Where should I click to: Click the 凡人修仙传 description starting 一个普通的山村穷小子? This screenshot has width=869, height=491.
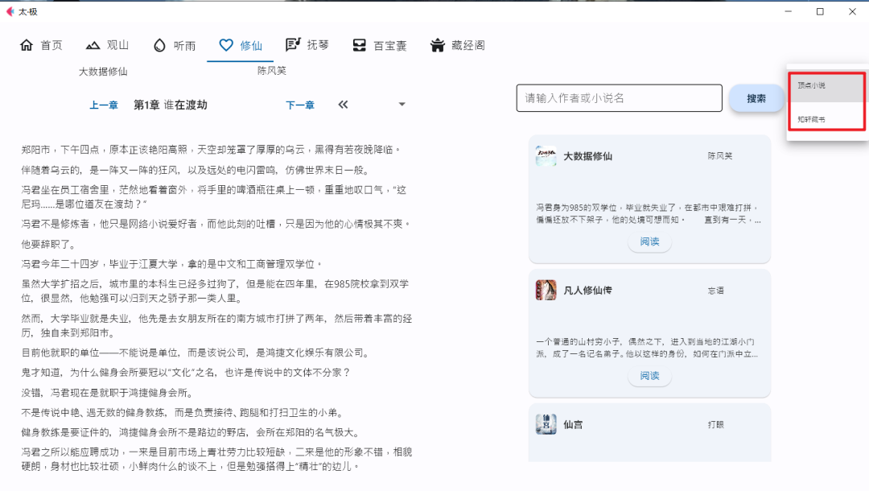(647, 348)
